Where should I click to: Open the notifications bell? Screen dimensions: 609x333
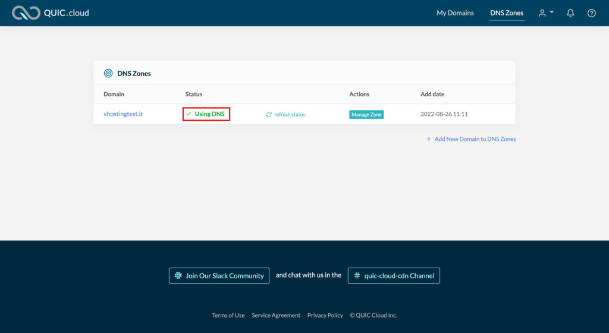(570, 13)
